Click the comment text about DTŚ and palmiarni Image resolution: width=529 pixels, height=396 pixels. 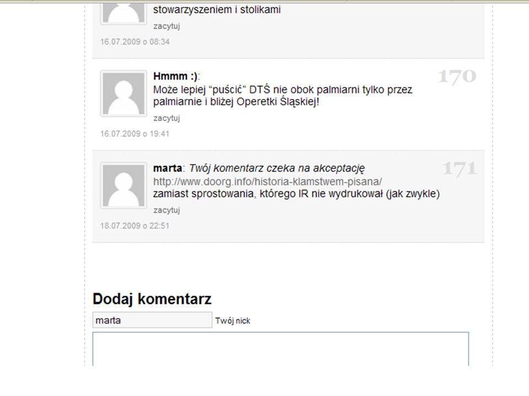tap(283, 96)
